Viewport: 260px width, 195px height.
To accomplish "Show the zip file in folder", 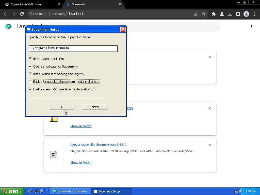I will pos(81,126).
